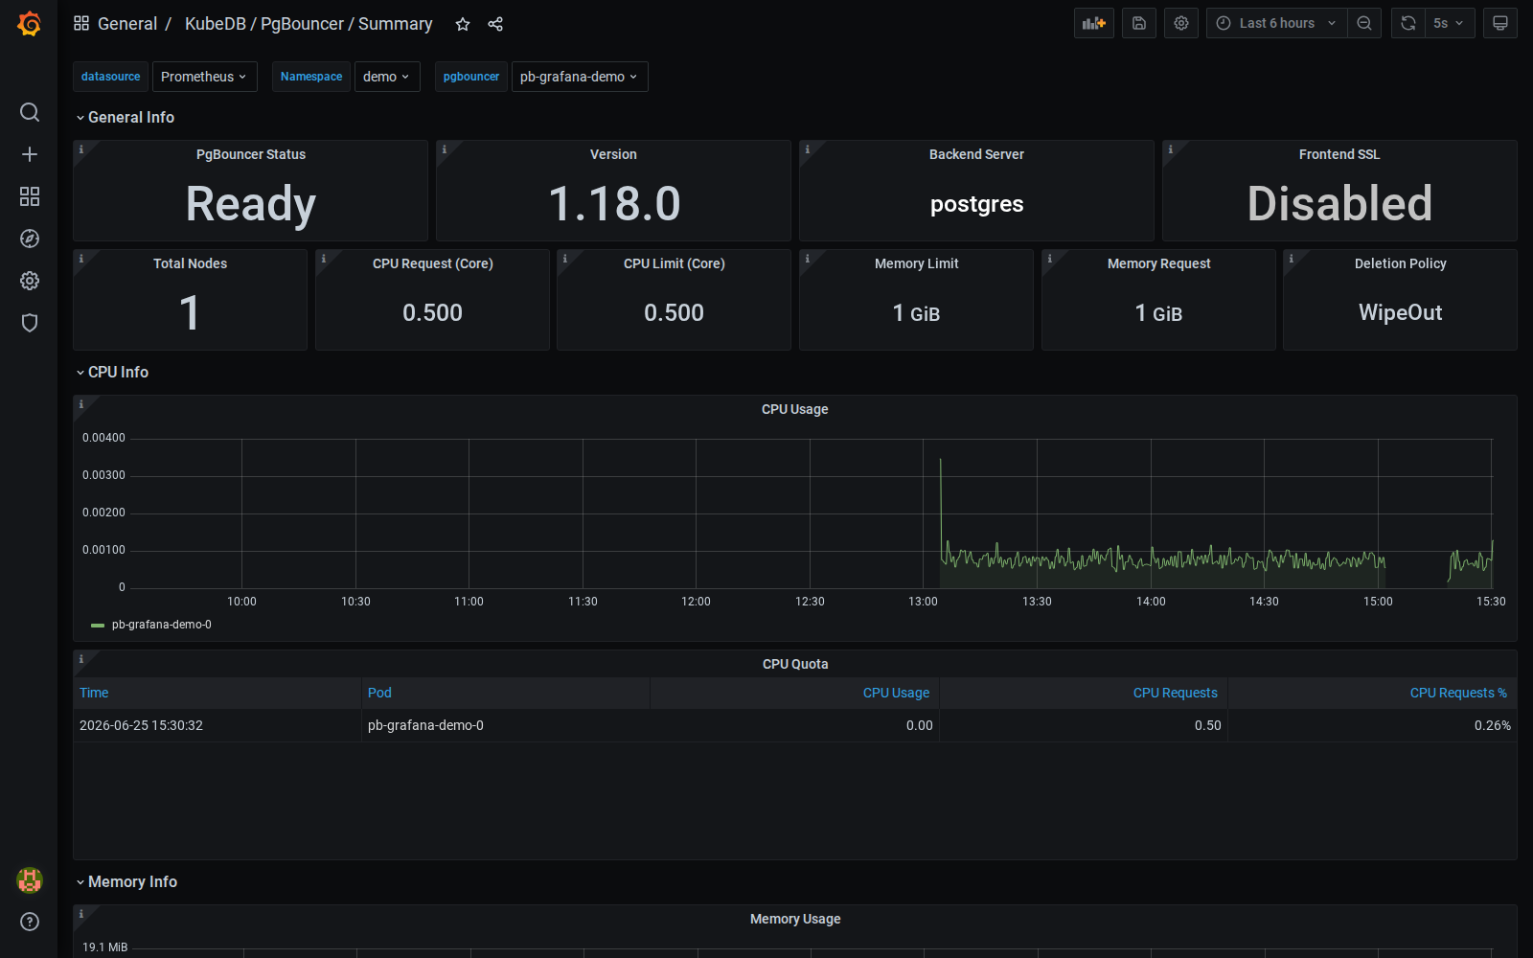The height and width of the screenshot is (958, 1533).
Task: Show info for Version panel
Action: click(x=445, y=149)
